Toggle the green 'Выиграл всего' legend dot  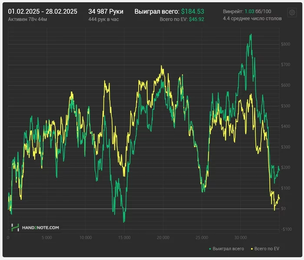pyautogui.click(x=210, y=249)
